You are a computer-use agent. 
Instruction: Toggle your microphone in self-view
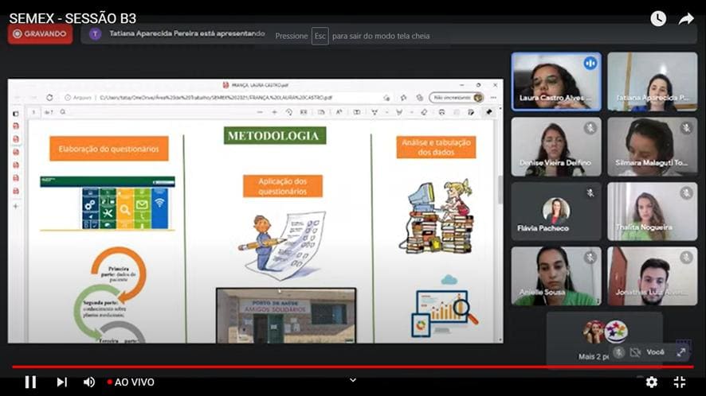(619, 352)
